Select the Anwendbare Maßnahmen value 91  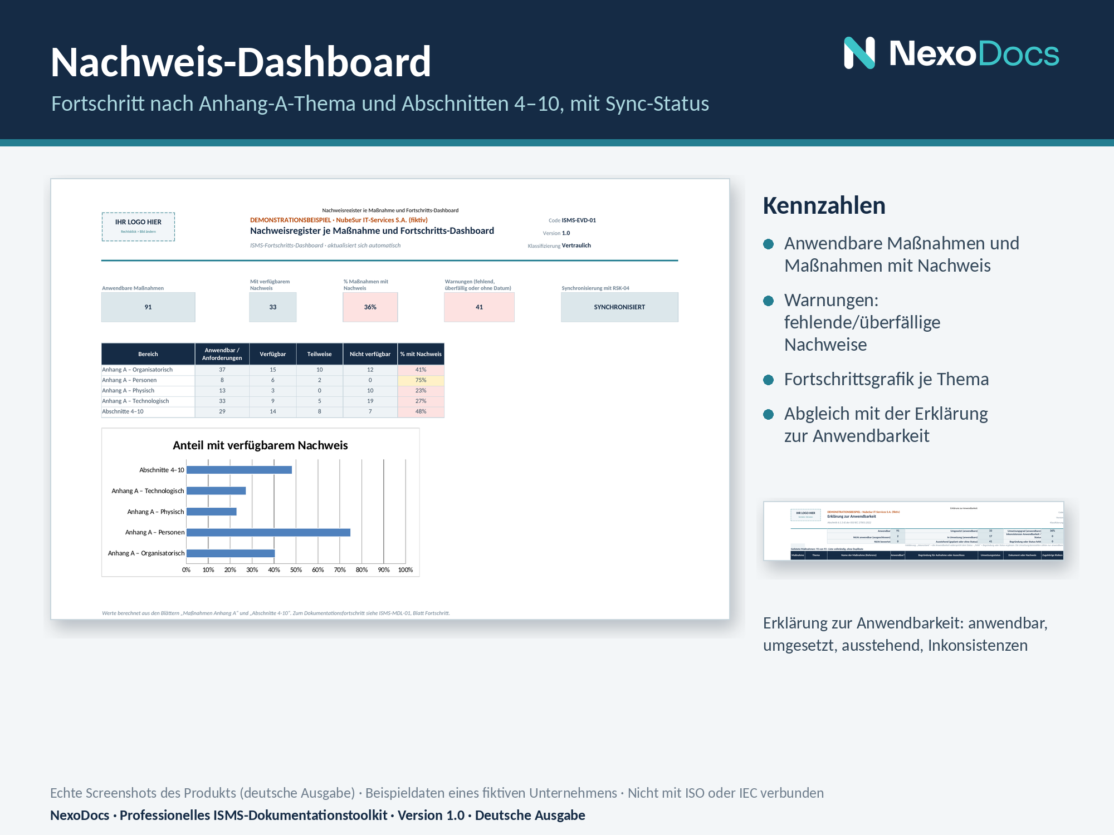click(x=148, y=307)
